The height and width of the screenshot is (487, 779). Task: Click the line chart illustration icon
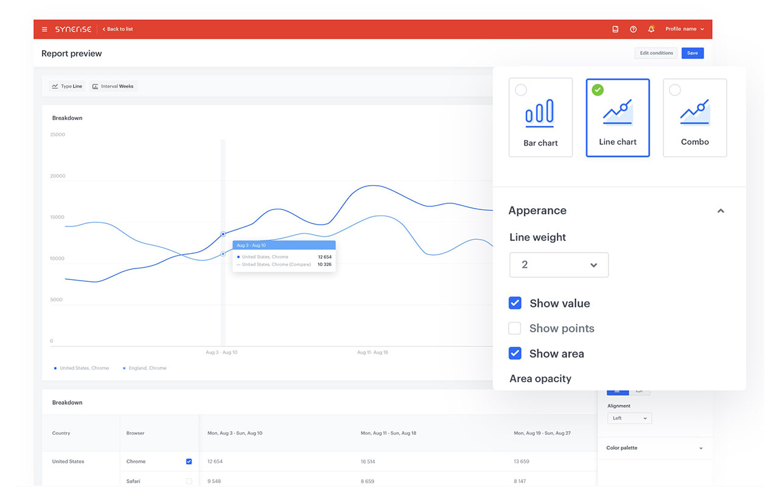618,112
